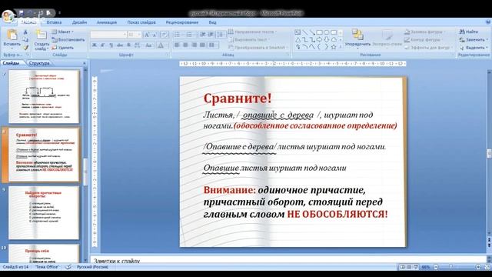Select the Text Box shape icon
Viewport: 492px width, 277px height.
coord(298,32)
